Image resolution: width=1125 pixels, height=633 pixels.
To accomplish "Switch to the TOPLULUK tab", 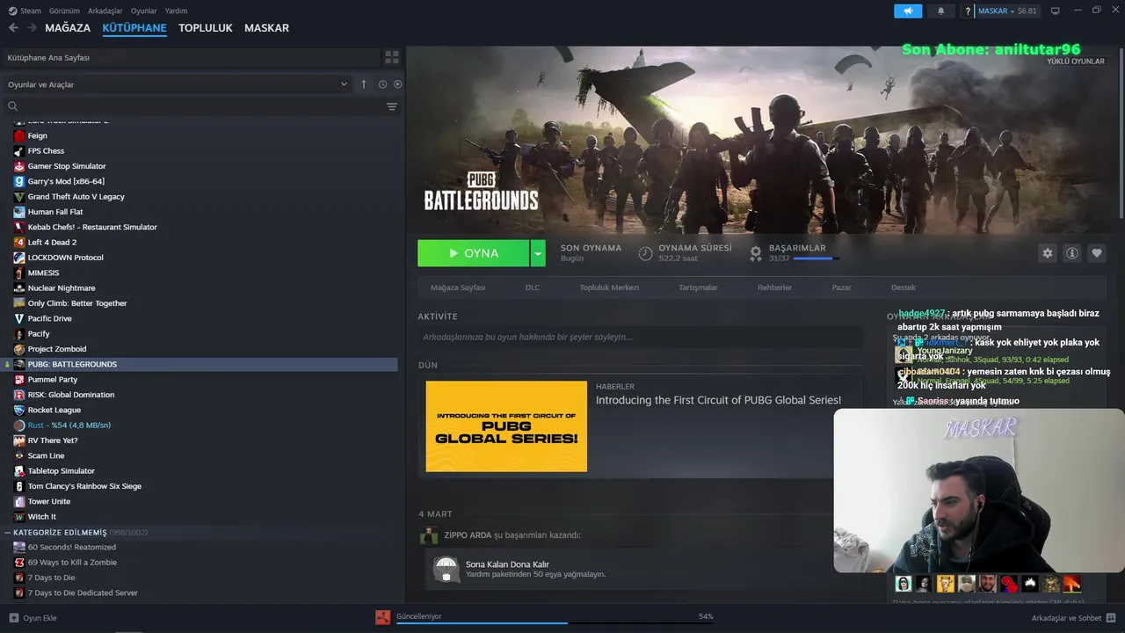I will pyautogui.click(x=205, y=28).
